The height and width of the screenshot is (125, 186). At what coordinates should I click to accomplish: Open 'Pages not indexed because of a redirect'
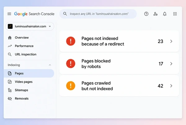119,41
